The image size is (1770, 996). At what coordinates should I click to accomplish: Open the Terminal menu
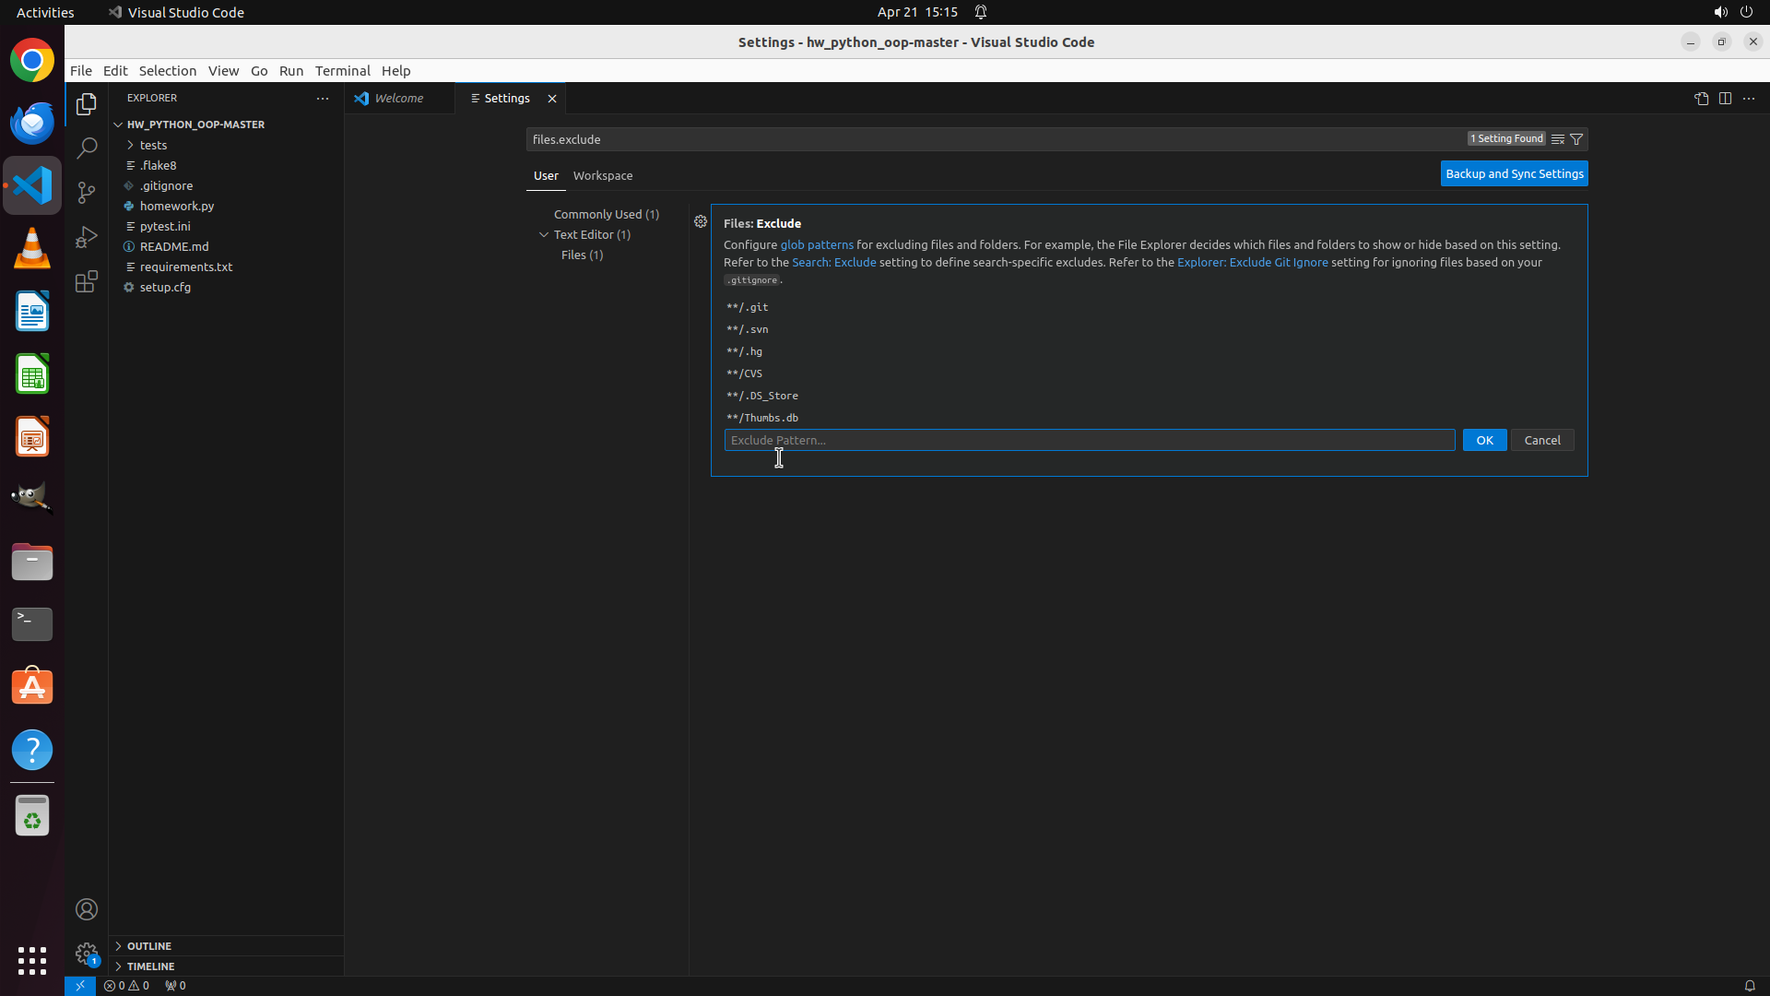pyautogui.click(x=342, y=71)
